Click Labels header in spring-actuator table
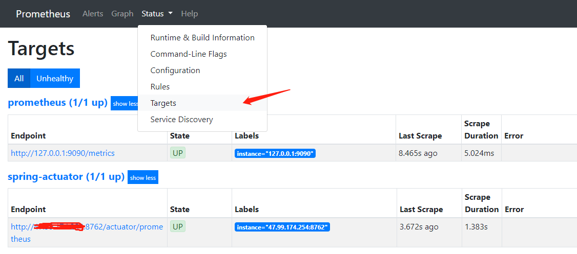The width and height of the screenshot is (577, 254). [x=247, y=210]
